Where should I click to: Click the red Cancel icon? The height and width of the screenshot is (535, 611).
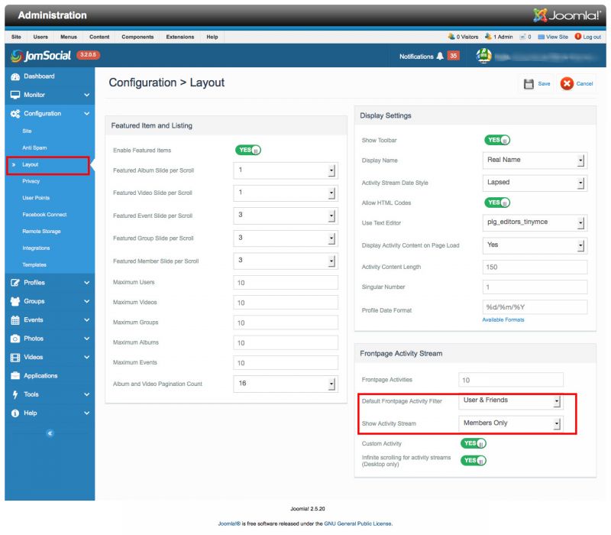tap(567, 84)
